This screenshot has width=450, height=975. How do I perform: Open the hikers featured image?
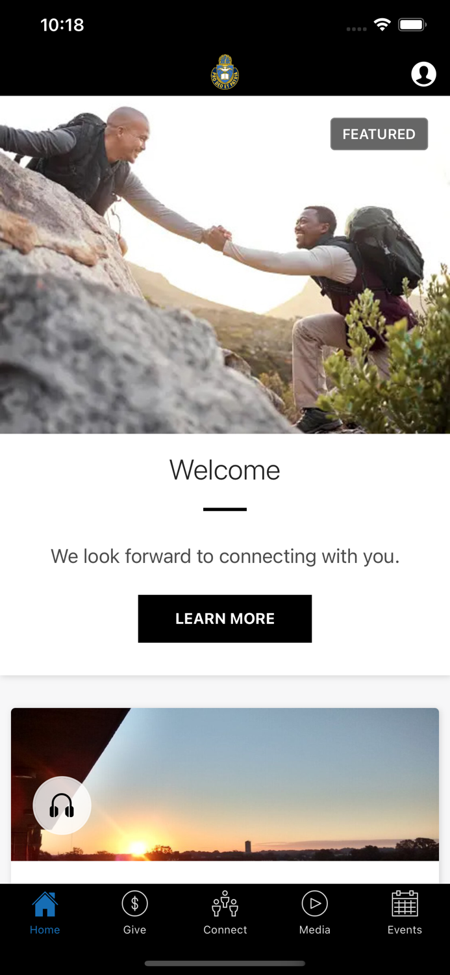click(x=225, y=265)
